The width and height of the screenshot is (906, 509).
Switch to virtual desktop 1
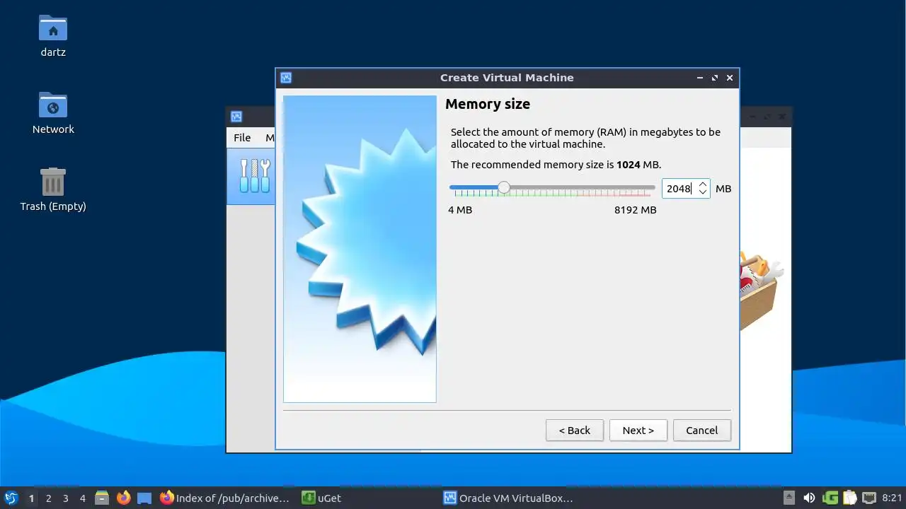[31, 498]
